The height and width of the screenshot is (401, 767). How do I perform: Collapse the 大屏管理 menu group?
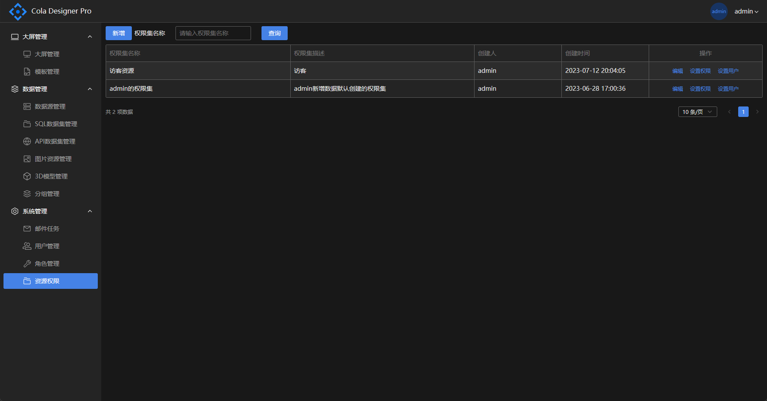click(x=90, y=37)
